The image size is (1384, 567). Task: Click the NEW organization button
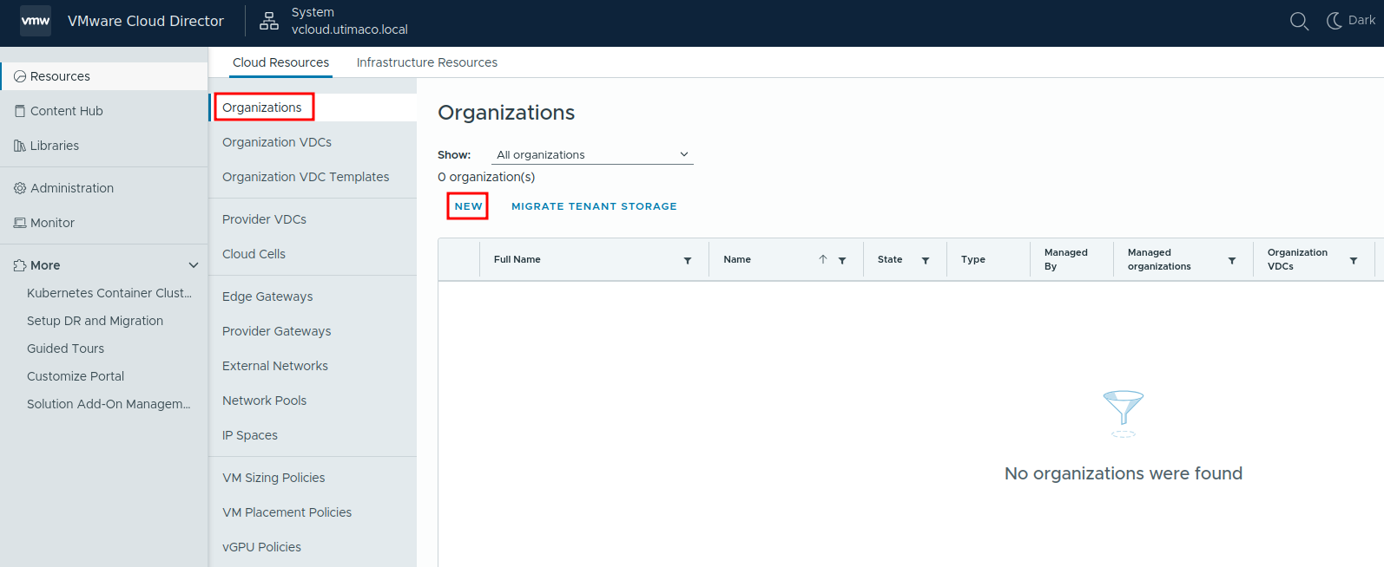click(x=468, y=206)
